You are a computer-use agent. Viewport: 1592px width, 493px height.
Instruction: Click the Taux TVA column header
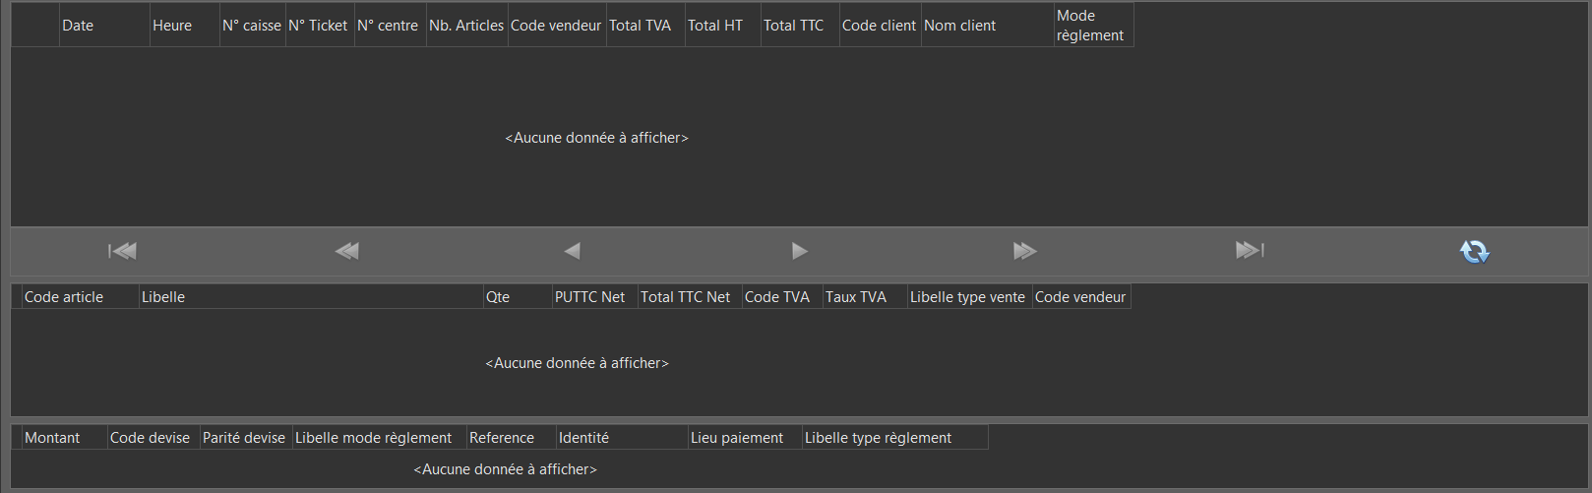click(865, 297)
